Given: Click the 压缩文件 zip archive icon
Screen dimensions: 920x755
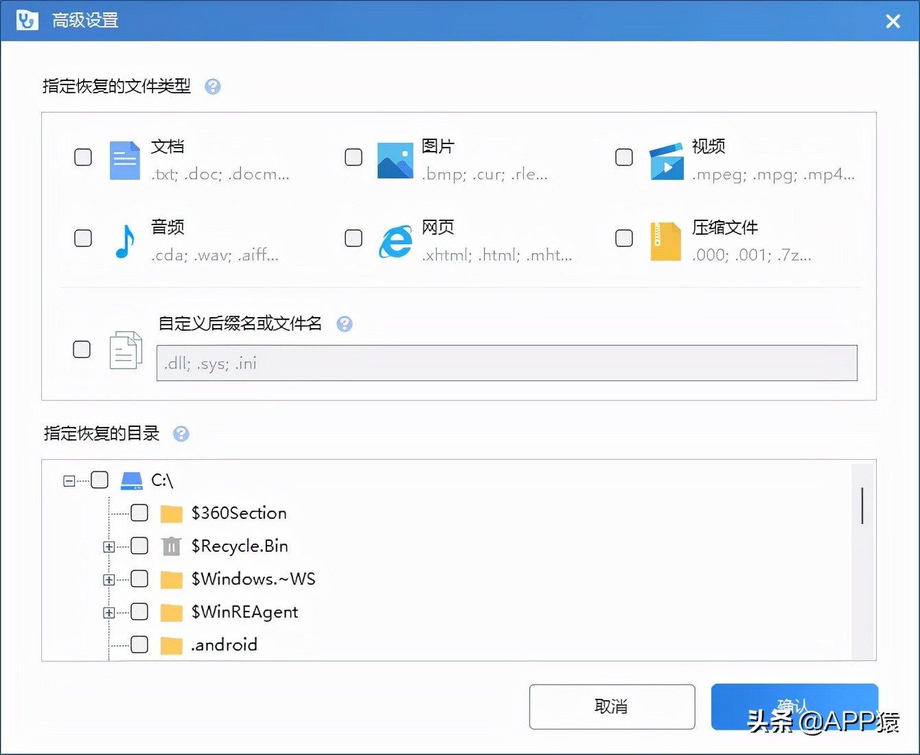Looking at the screenshot, I should pos(665,241).
